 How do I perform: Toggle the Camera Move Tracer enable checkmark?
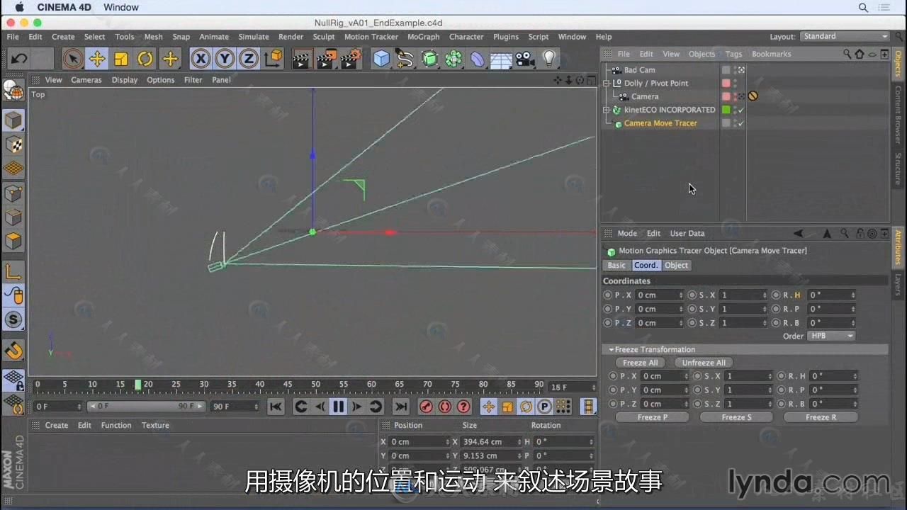[741, 124]
